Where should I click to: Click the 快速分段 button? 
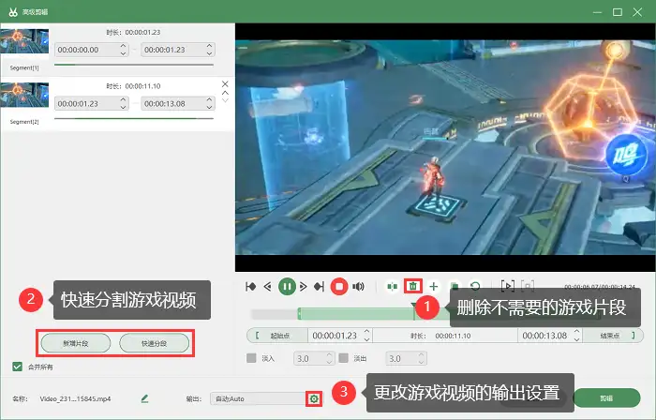(154, 343)
